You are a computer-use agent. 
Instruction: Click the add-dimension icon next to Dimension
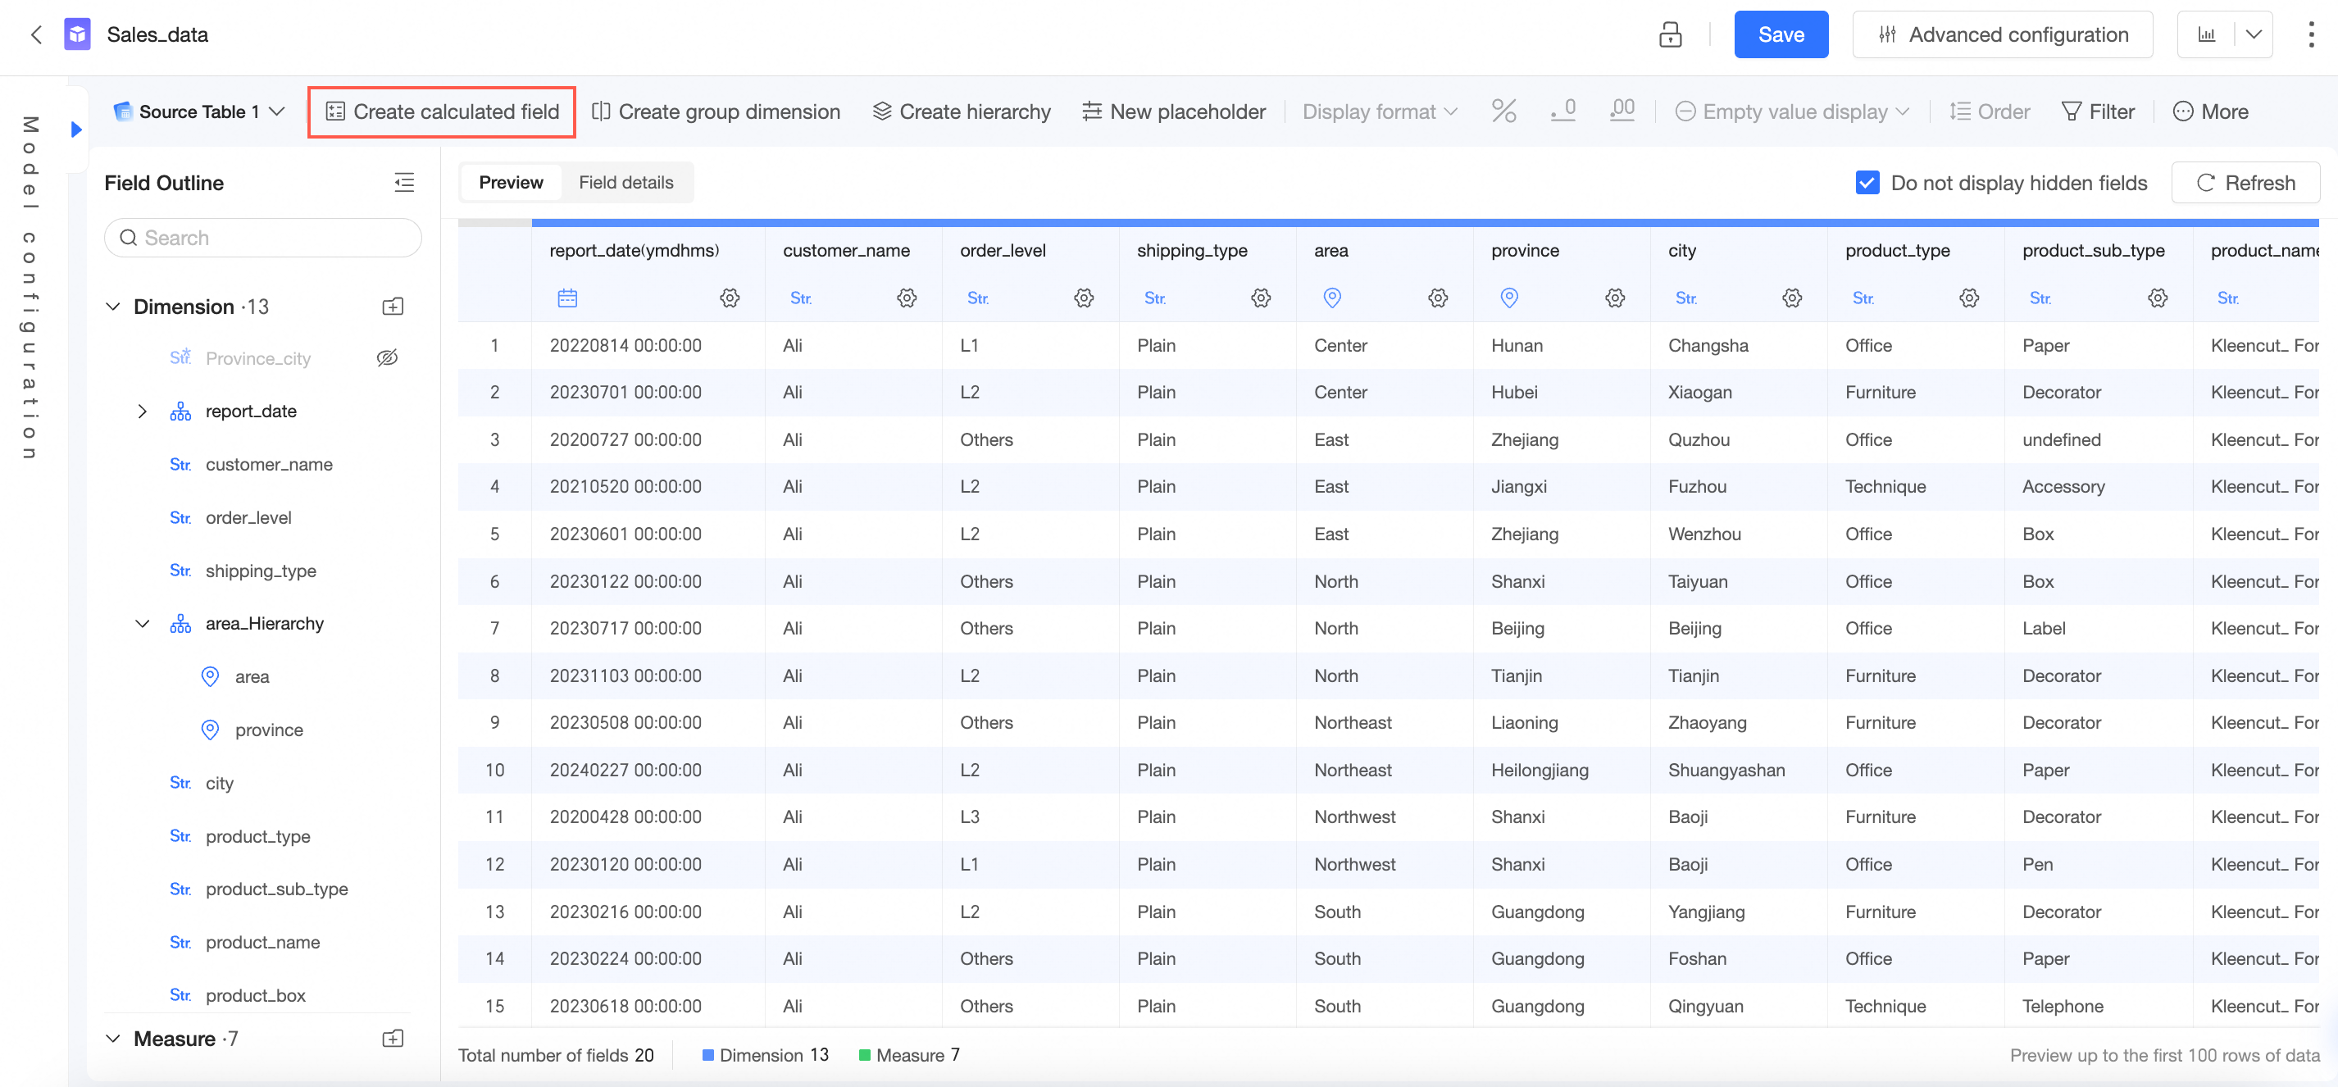pos(392,307)
